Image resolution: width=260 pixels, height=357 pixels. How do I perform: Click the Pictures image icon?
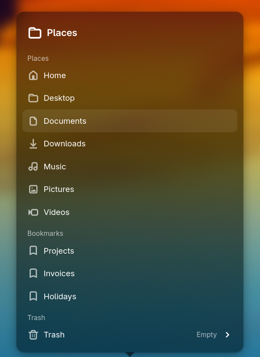(33, 189)
